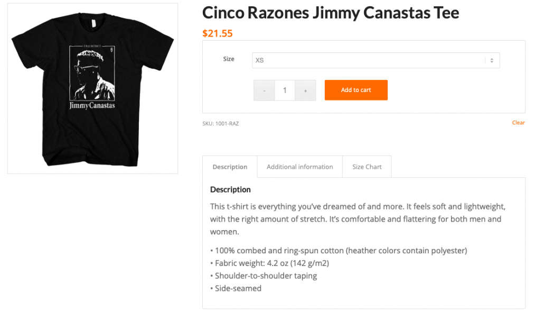Click the size selector arrow icon
Viewport: 544px width, 311px height.
pos(491,60)
